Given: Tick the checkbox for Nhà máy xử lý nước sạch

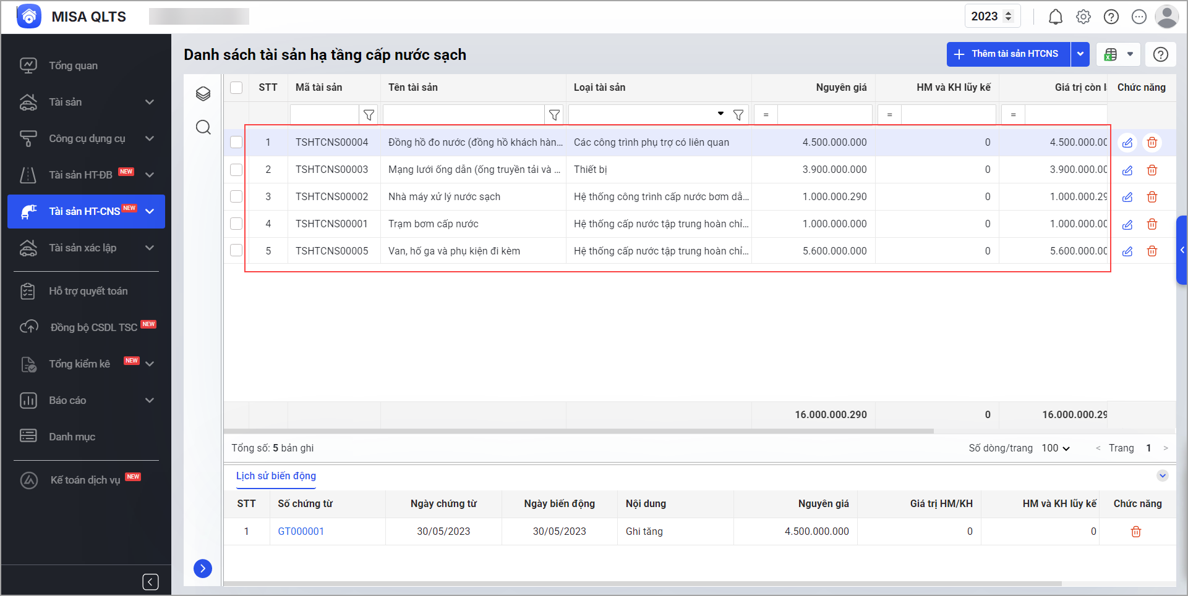Looking at the screenshot, I should coord(236,196).
